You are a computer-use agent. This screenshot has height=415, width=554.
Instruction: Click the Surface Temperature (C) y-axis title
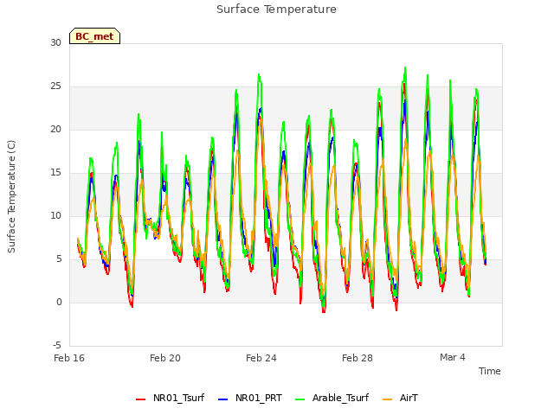point(11,196)
